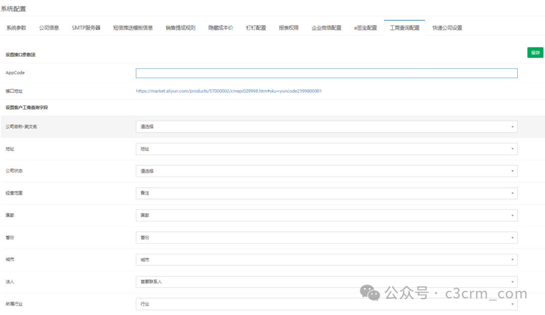Image resolution: width=545 pixels, height=315 pixels.
Task: Click the 所属行业 label
Action: tap(14, 304)
